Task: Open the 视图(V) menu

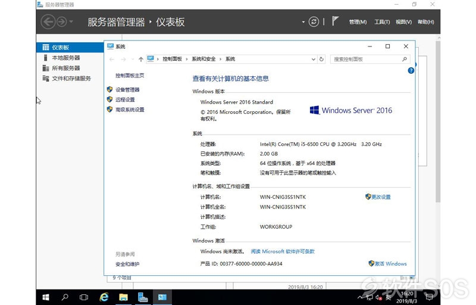Action: [403, 22]
